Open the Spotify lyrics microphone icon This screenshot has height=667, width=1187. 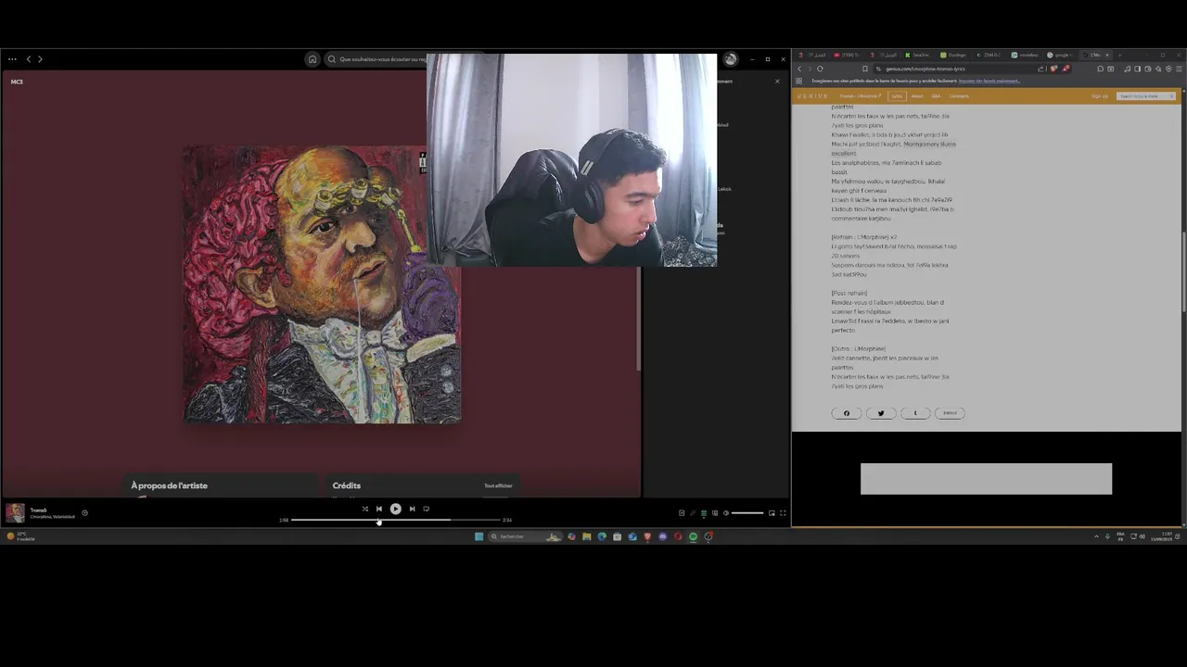(x=693, y=513)
